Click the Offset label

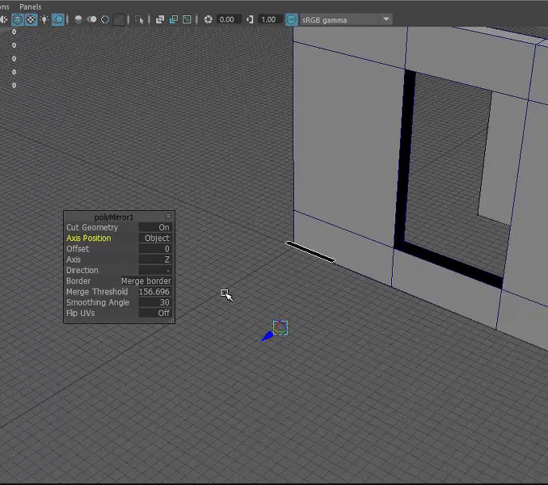click(78, 249)
